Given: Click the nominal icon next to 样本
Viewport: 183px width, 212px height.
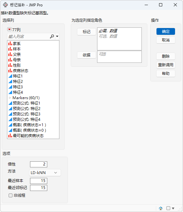Looking at the screenshot, I should 10,49.
